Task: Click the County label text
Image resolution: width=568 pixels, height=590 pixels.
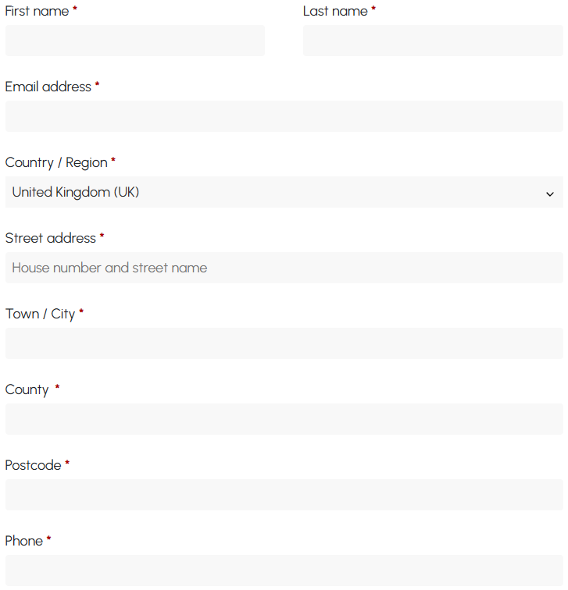Action: point(27,389)
